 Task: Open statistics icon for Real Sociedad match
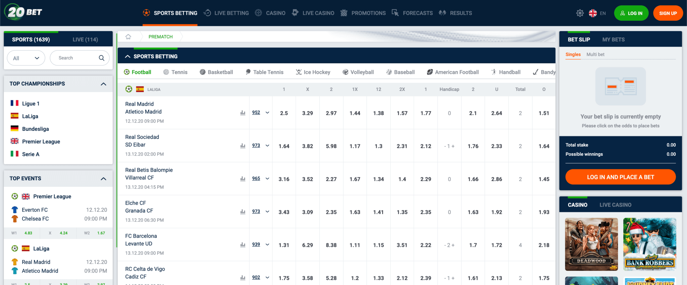point(243,146)
